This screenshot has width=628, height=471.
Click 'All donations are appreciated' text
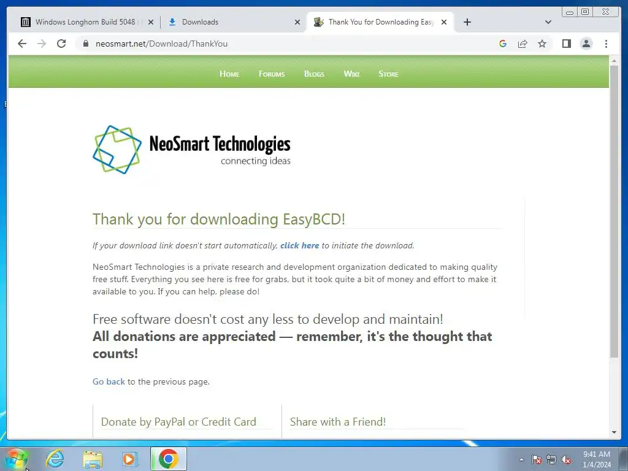click(x=184, y=337)
